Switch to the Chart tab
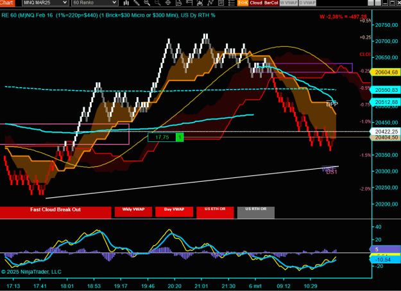Viewport: 401px width, 291px height. point(7,3)
